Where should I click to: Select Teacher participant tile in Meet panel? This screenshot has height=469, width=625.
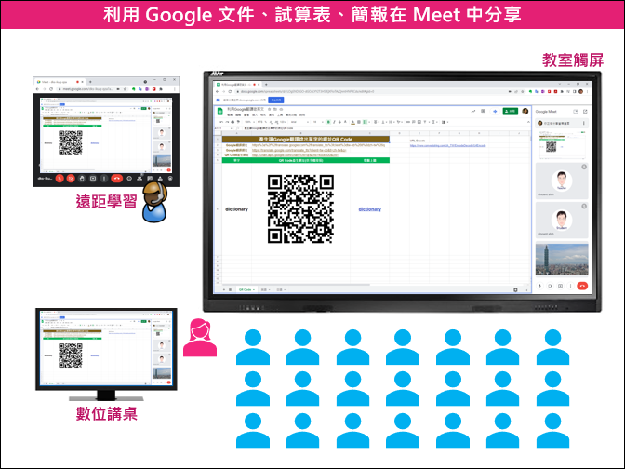pyautogui.click(x=562, y=181)
